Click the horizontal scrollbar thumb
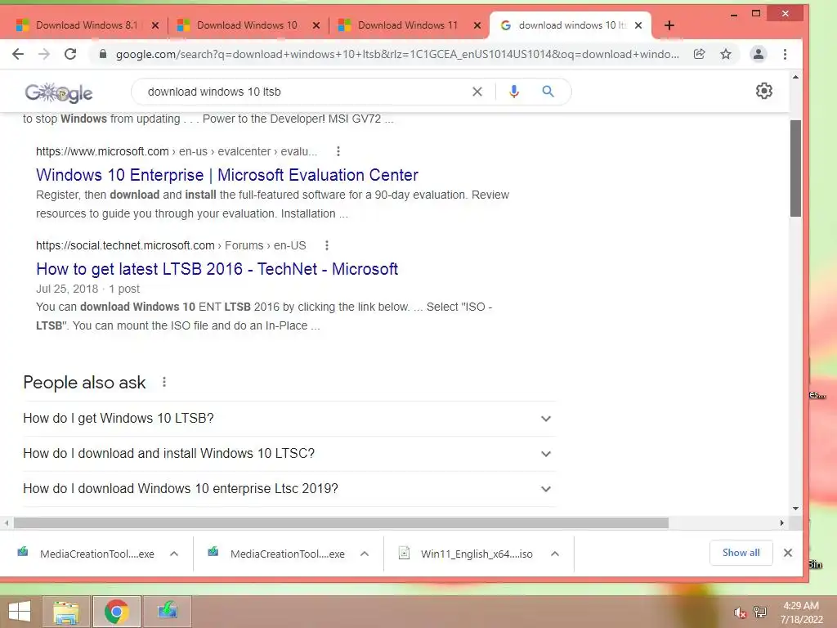Screen dimensions: 837x628 (x=341, y=523)
